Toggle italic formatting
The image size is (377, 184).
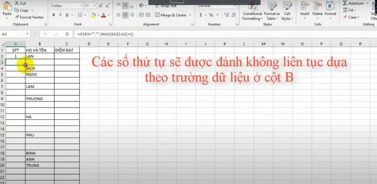[60, 15]
